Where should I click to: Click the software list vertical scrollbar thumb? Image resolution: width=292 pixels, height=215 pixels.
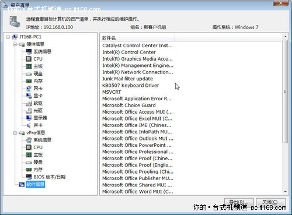pos(285,91)
